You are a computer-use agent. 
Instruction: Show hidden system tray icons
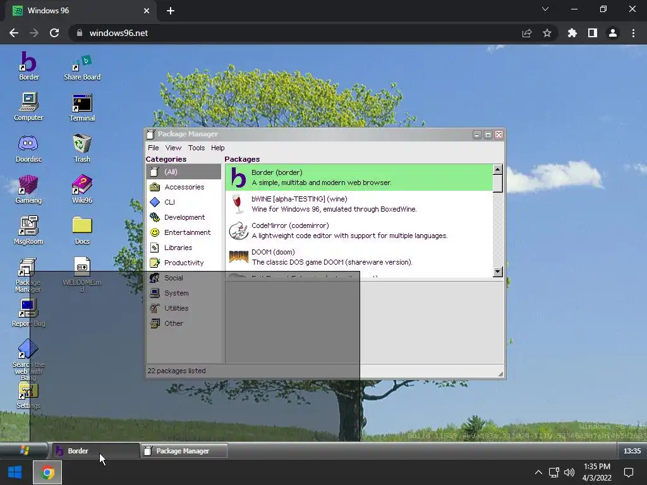pyautogui.click(x=538, y=472)
